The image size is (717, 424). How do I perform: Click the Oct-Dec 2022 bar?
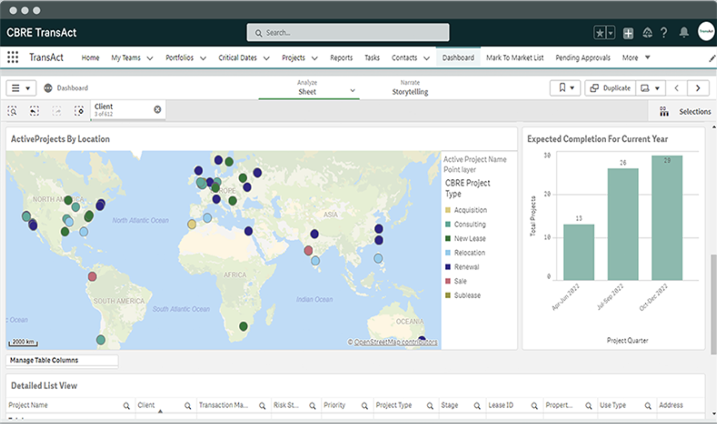pyautogui.click(x=667, y=218)
